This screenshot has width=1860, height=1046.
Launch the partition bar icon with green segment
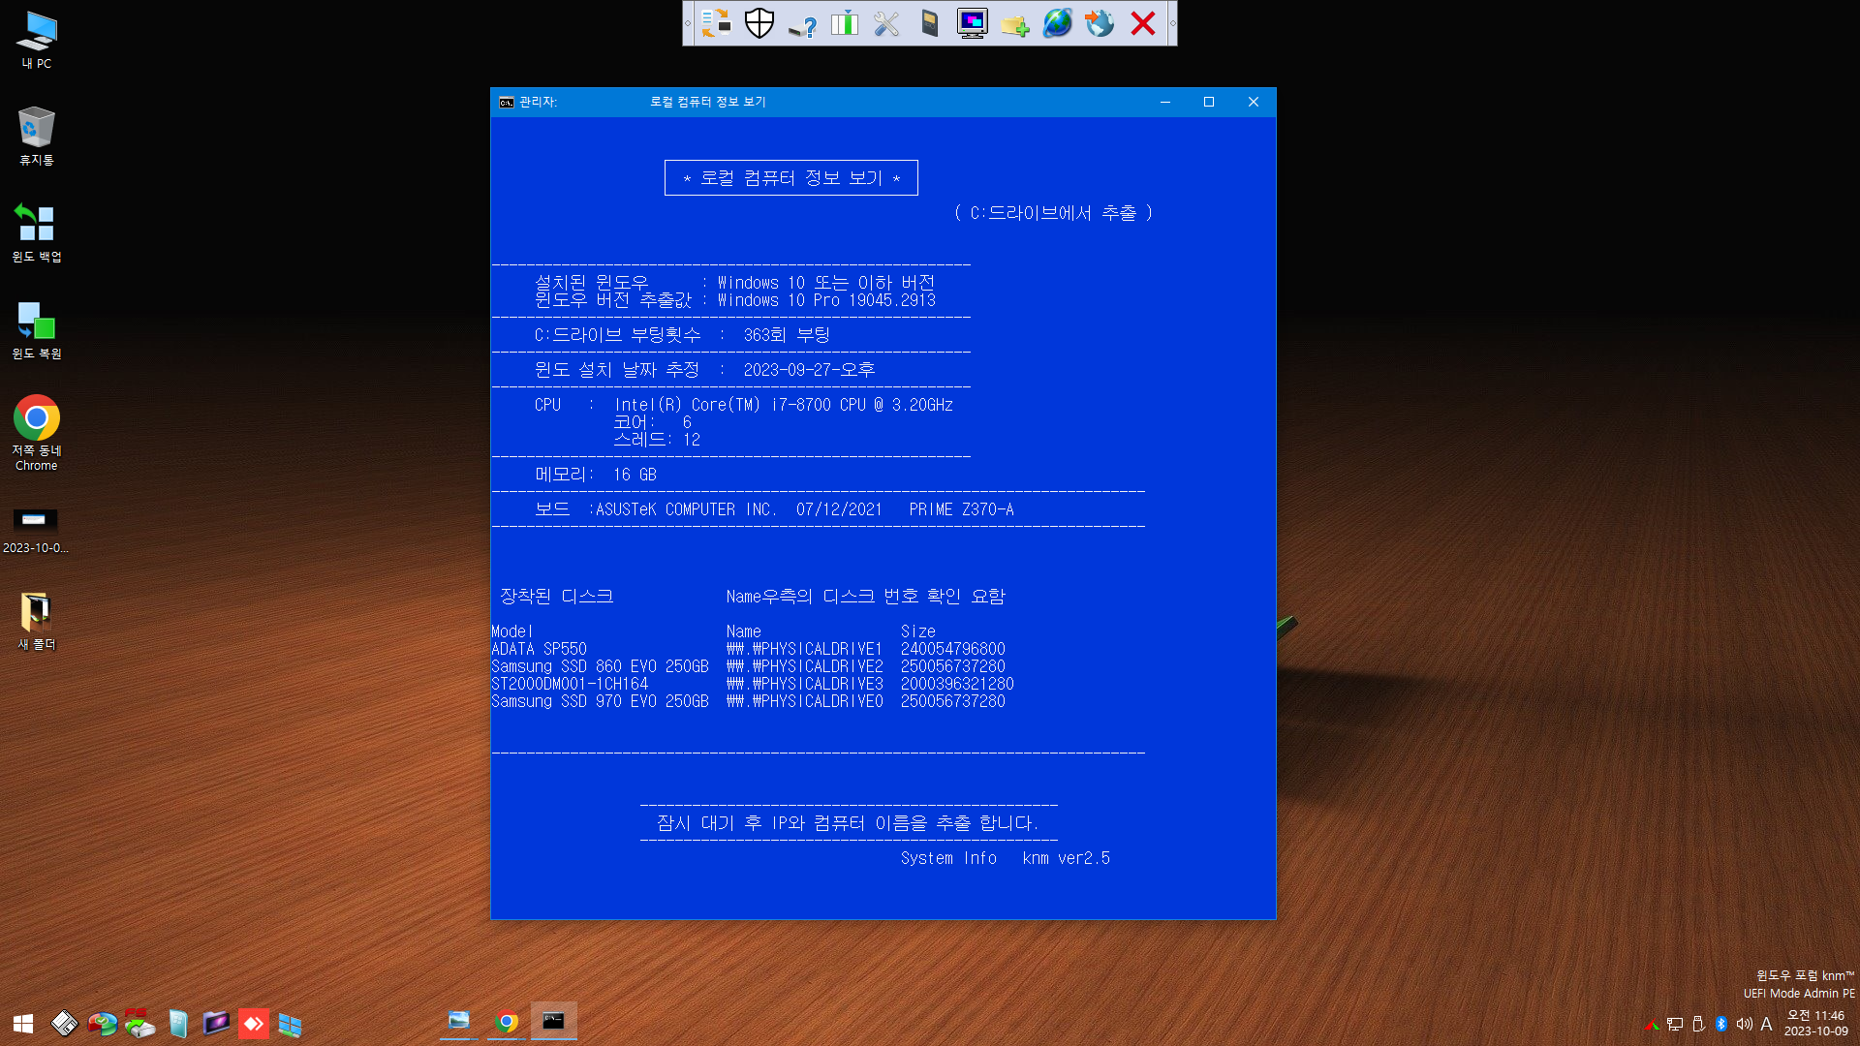(845, 23)
